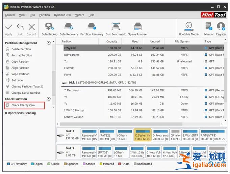
Task: Open the Wizard menu
Action: pos(80,15)
